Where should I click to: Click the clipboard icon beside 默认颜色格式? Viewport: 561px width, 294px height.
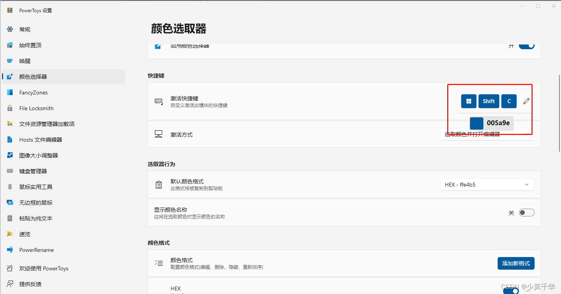[x=159, y=185]
